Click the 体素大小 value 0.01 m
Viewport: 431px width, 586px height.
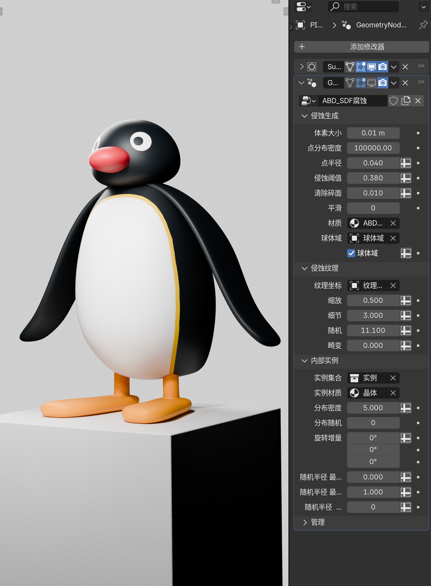pos(373,133)
